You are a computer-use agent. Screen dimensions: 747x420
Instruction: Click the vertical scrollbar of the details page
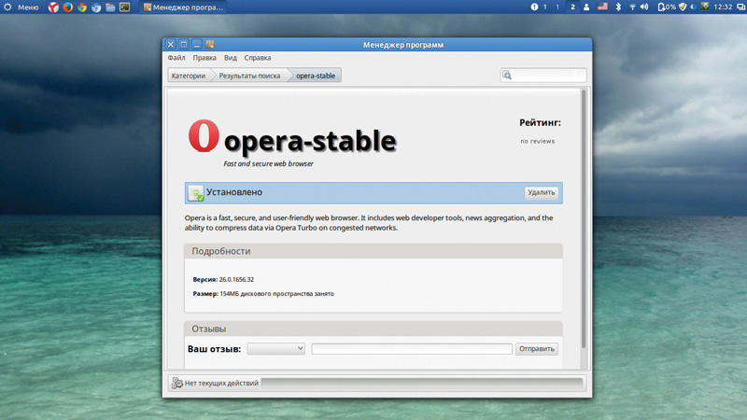[x=584, y=219]
